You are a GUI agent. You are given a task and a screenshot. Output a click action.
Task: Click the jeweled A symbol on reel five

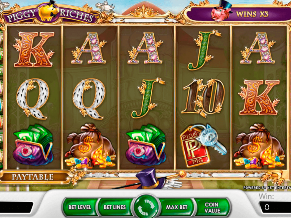pos(258,48)
